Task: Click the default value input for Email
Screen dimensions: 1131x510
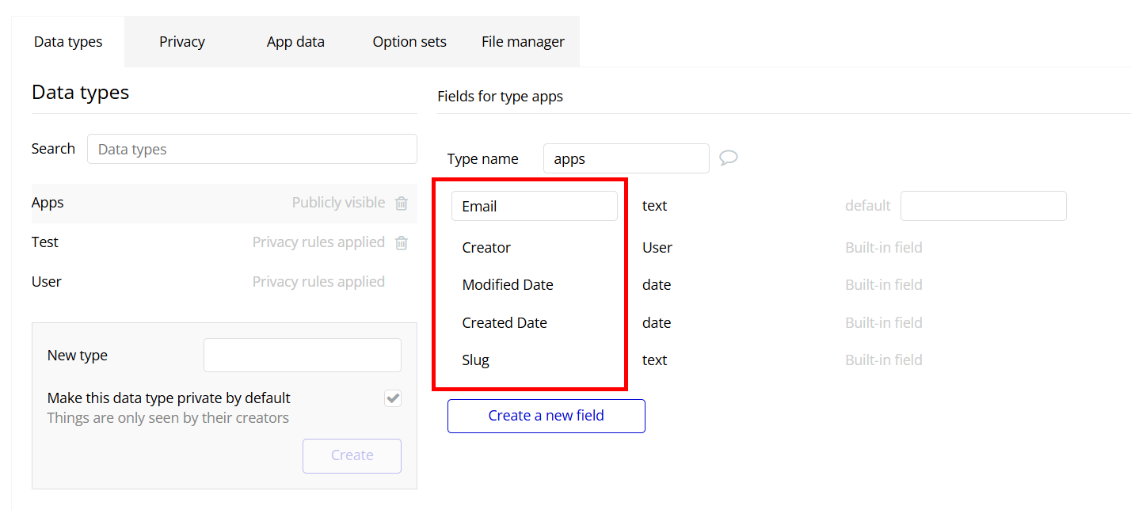Action: click(983, 206)
